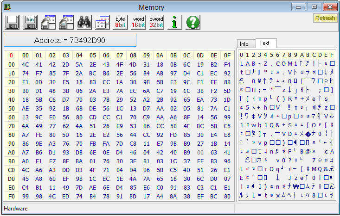The image size is (340, 216).
Task: Click the first arrow-with-window export icon
Action: tap(48, 22)
